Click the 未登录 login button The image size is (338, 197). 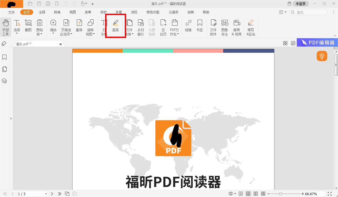(300, 3)
